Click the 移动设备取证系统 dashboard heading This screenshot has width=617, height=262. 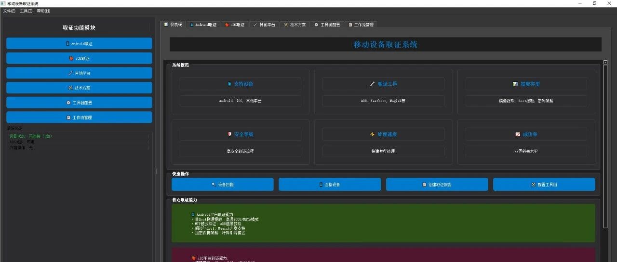386,45
